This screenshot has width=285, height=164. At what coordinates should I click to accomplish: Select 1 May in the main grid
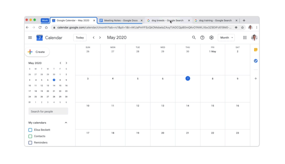pos(212,51)
